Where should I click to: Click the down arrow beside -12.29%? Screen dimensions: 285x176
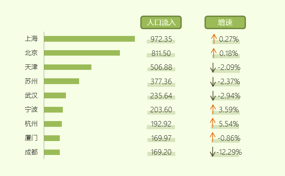213,152
